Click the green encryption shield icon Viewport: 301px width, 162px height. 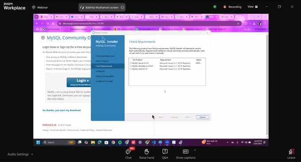[x=215, y=7]
